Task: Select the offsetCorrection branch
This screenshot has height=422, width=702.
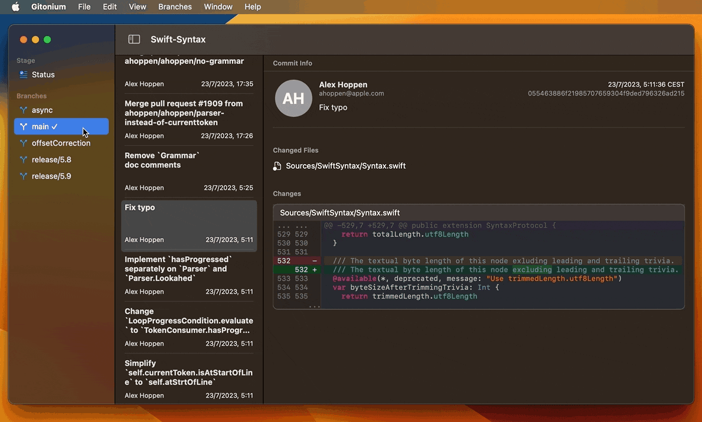Action: click(x=61, y=143)
